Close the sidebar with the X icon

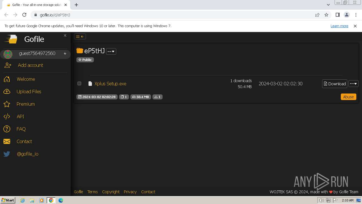tap(65, 35)
